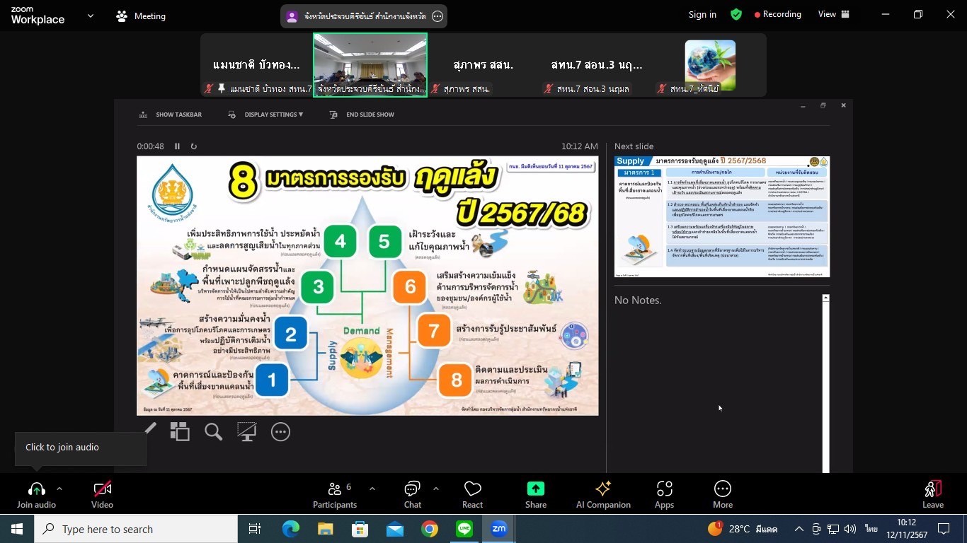Expand audio options arrow beside Join audio
This screenshot has width=967, height=543.
tap(59, 489)
